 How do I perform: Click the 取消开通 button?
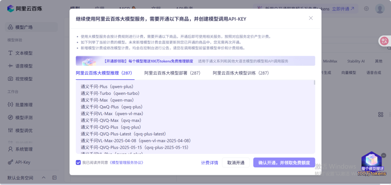(x=236, y=163)
